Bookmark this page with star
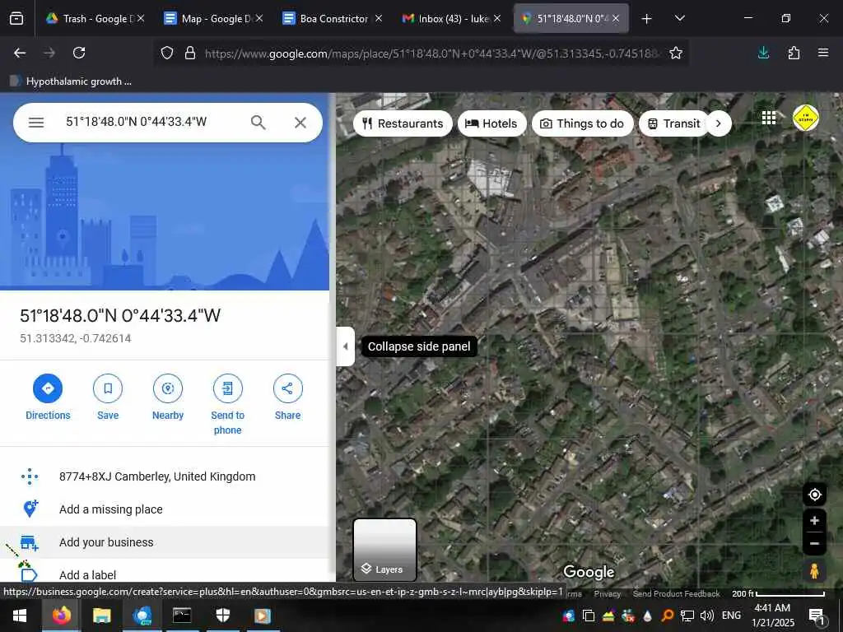This screenshot has height=632, width=843. coord(676,53)
